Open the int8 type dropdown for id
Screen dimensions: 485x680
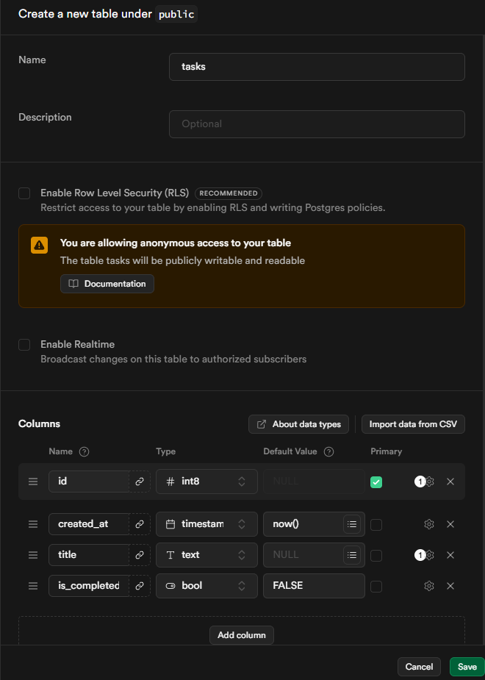[x=206, y=482]
